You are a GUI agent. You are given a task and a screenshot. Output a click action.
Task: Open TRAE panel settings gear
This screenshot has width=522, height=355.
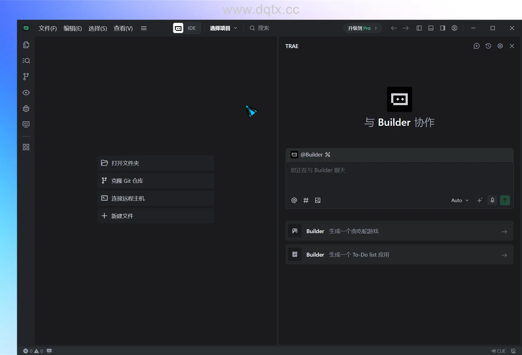500,46
